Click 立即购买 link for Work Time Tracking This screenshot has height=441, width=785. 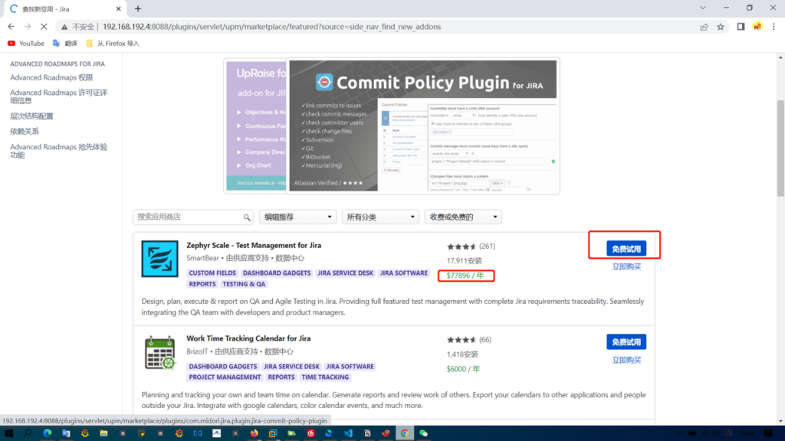click(x=626, y=360)
